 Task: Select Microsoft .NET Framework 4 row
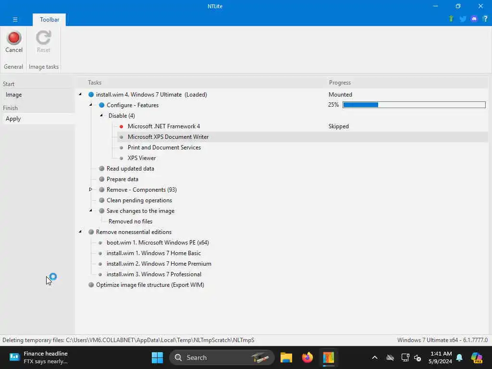coord(163,126)
